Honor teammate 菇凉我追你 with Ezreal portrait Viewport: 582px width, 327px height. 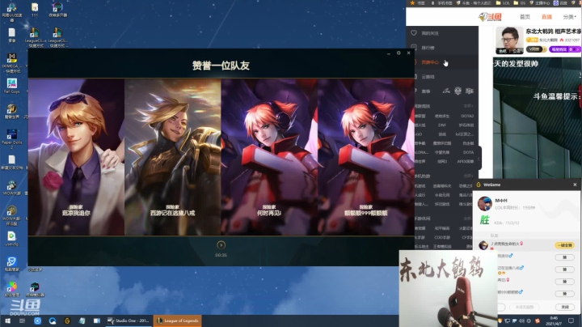[x=77, y=157]
